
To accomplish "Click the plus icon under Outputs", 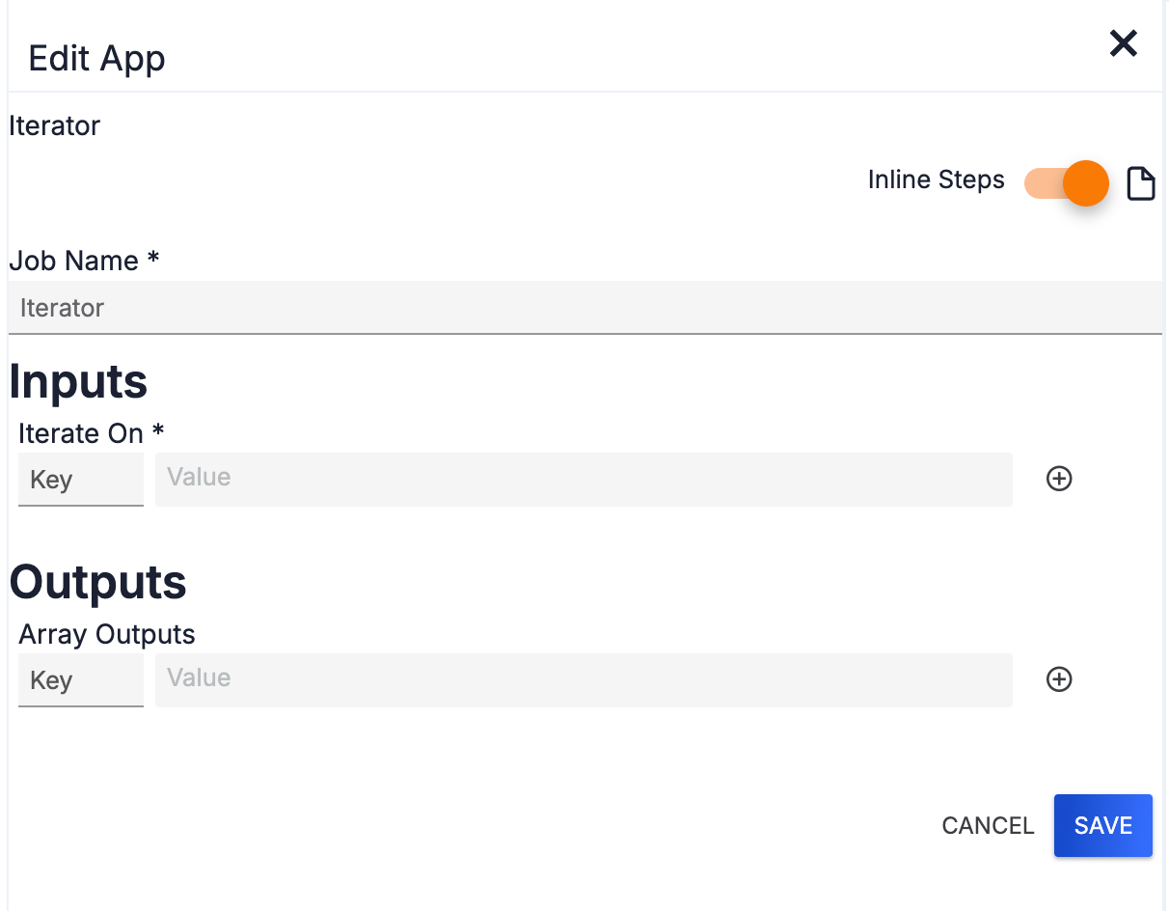I will pyautogui.click(x=1059, y=679).
